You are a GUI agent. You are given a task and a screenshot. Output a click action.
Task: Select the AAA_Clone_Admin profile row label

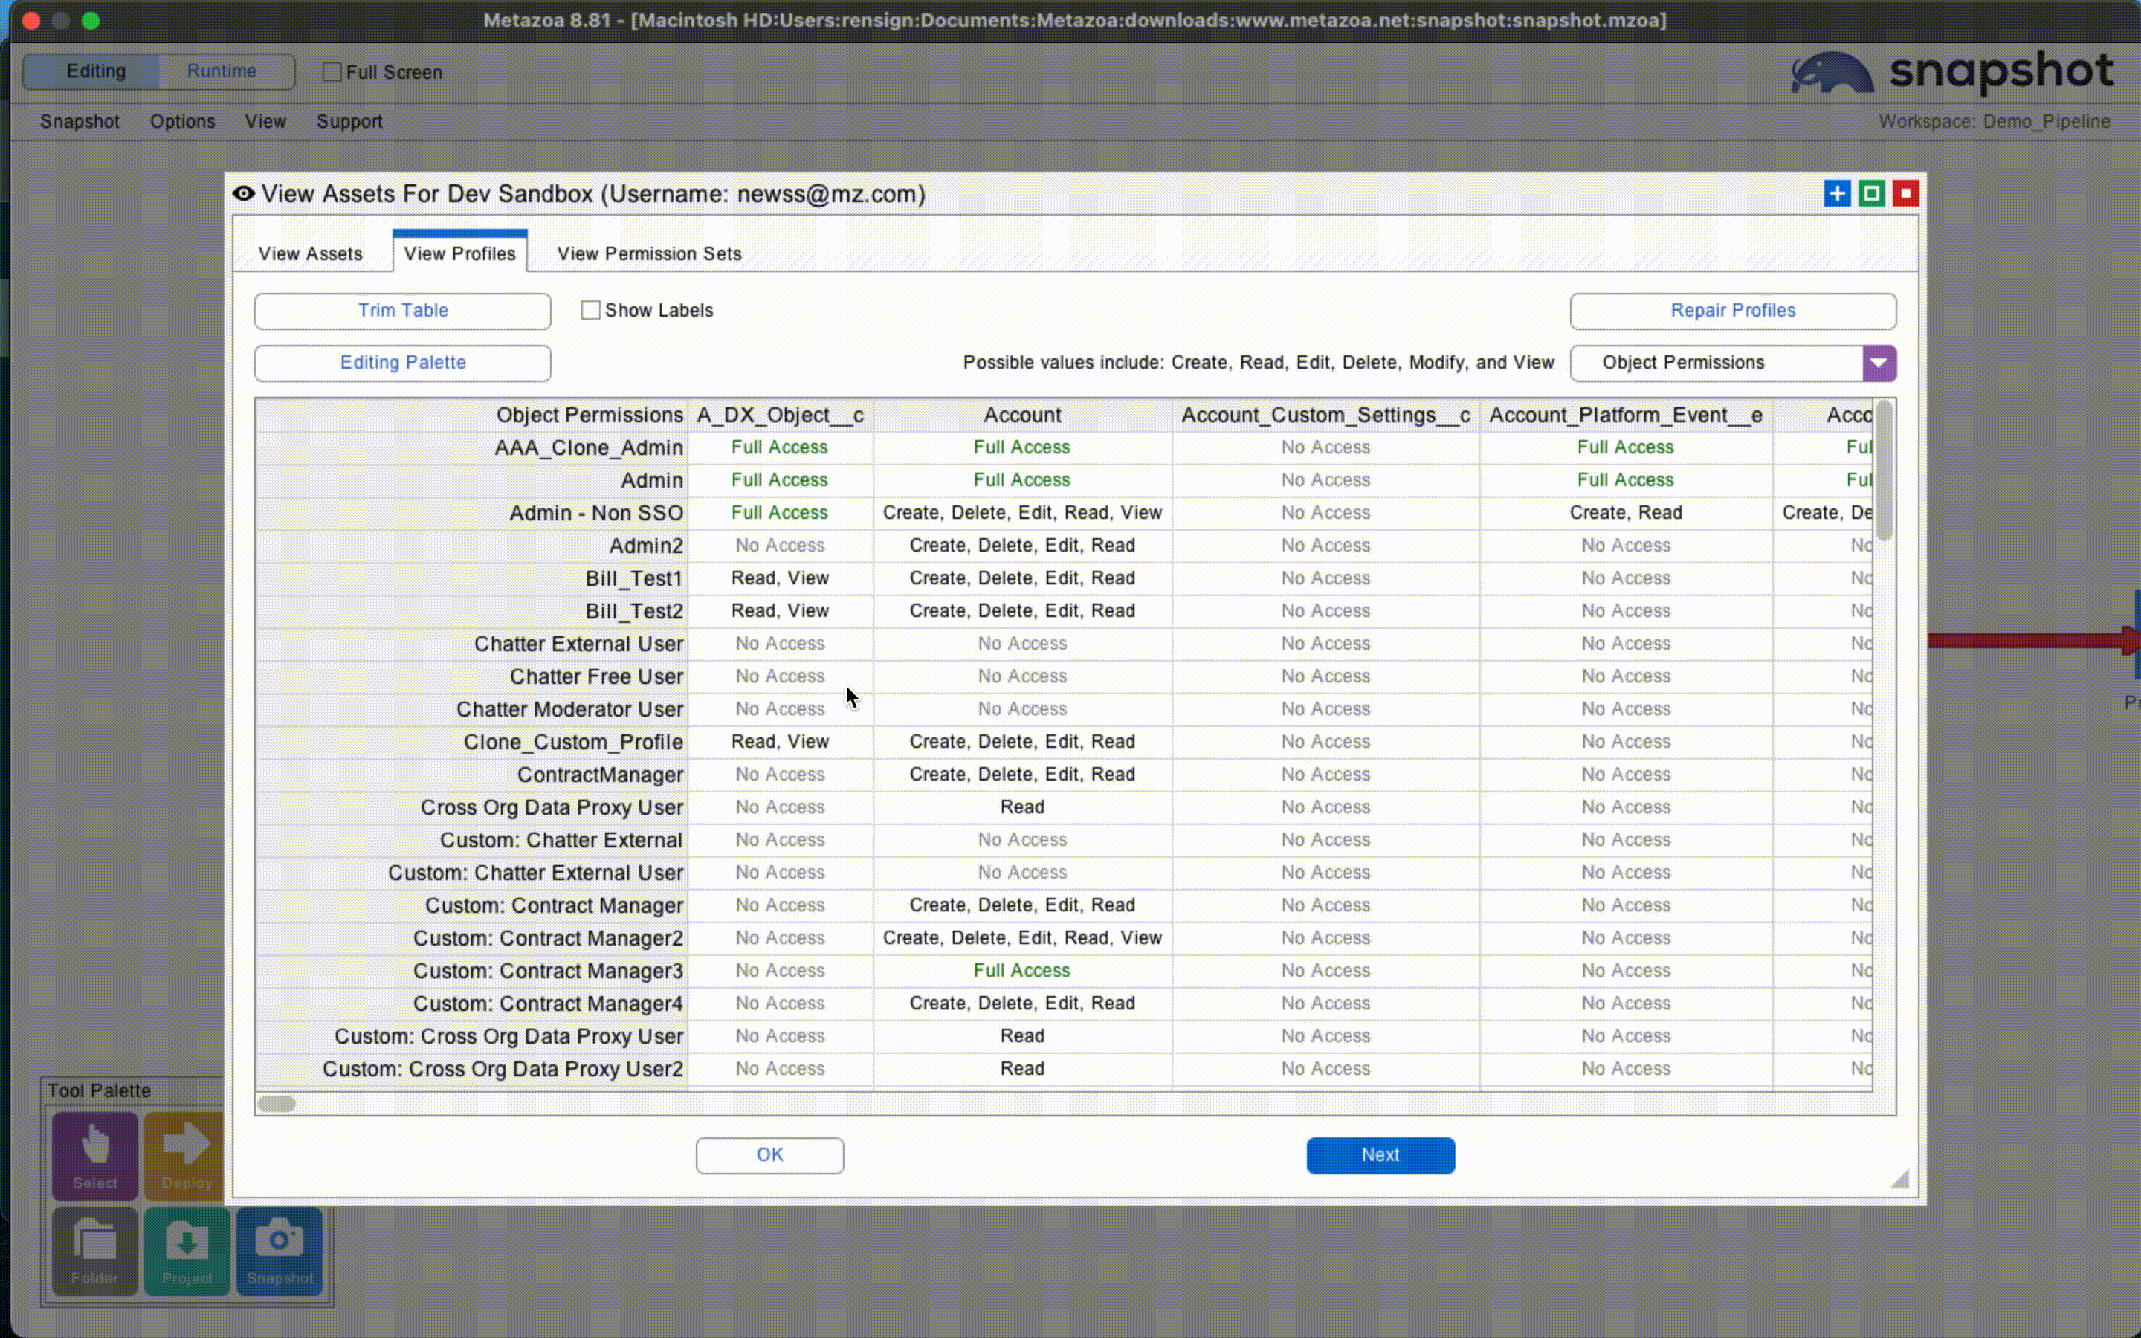pos(588,447)
